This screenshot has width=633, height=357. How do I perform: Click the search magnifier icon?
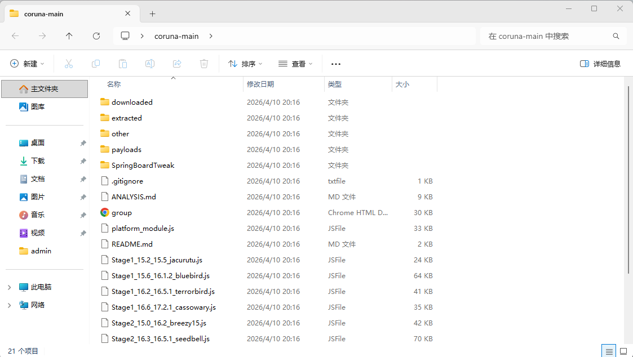click(616, 36)
